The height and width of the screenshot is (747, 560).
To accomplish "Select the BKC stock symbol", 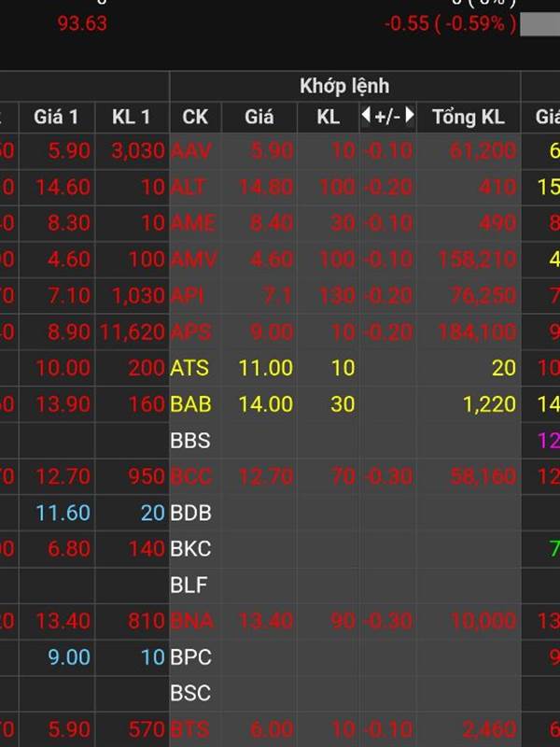I will coord(190,549).
